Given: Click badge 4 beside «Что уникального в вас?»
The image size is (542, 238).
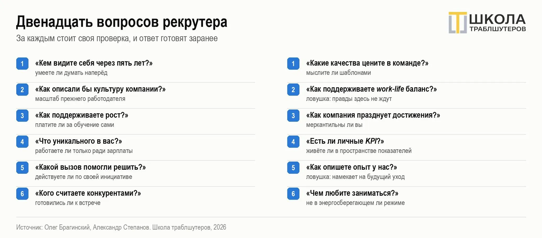Looking at the screenshot, I should pyautogui.click(x=22, y=141).
